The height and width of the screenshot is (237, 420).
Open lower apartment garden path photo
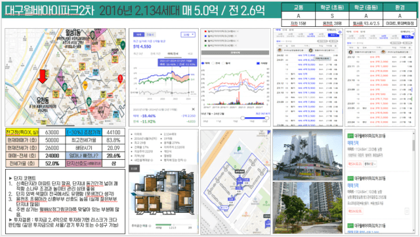(x=308, y=208)
